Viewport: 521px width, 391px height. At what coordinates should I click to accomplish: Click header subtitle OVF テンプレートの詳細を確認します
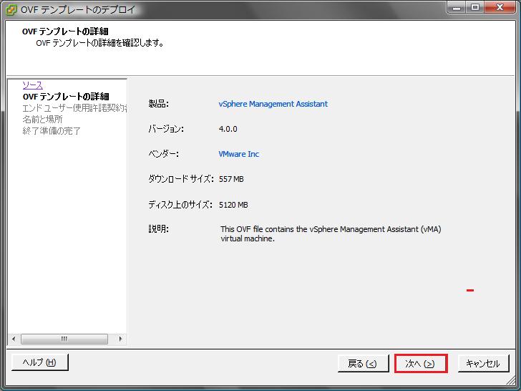click(100, 43)
